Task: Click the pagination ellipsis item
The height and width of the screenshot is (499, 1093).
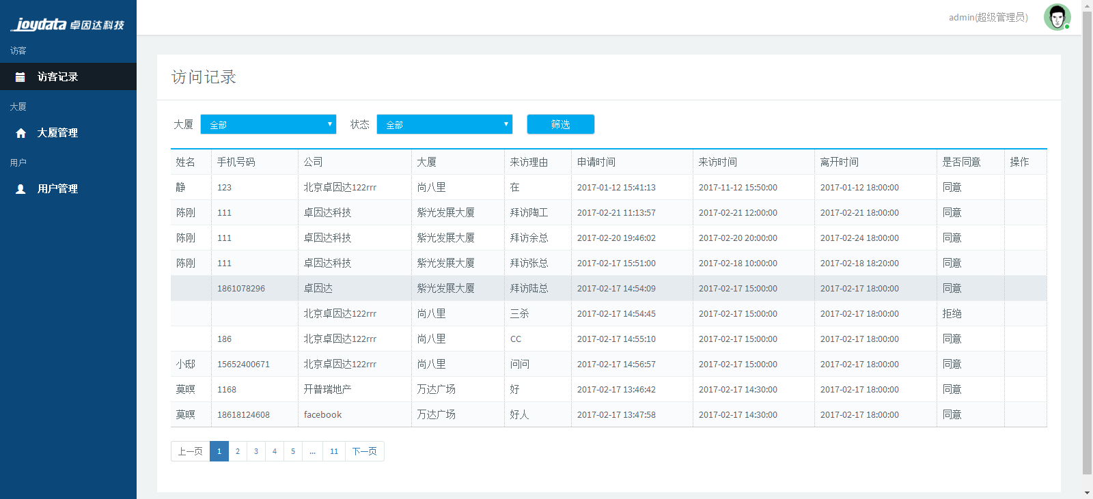Action: [312, 451]
